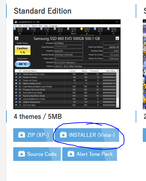Go to previous disk with left arrow

pyautogui.click(x=16, y=38)
